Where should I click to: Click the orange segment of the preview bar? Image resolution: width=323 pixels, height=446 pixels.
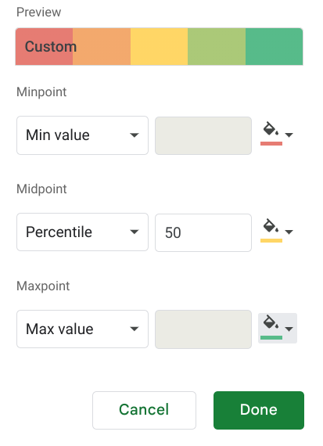click(102, 47)
